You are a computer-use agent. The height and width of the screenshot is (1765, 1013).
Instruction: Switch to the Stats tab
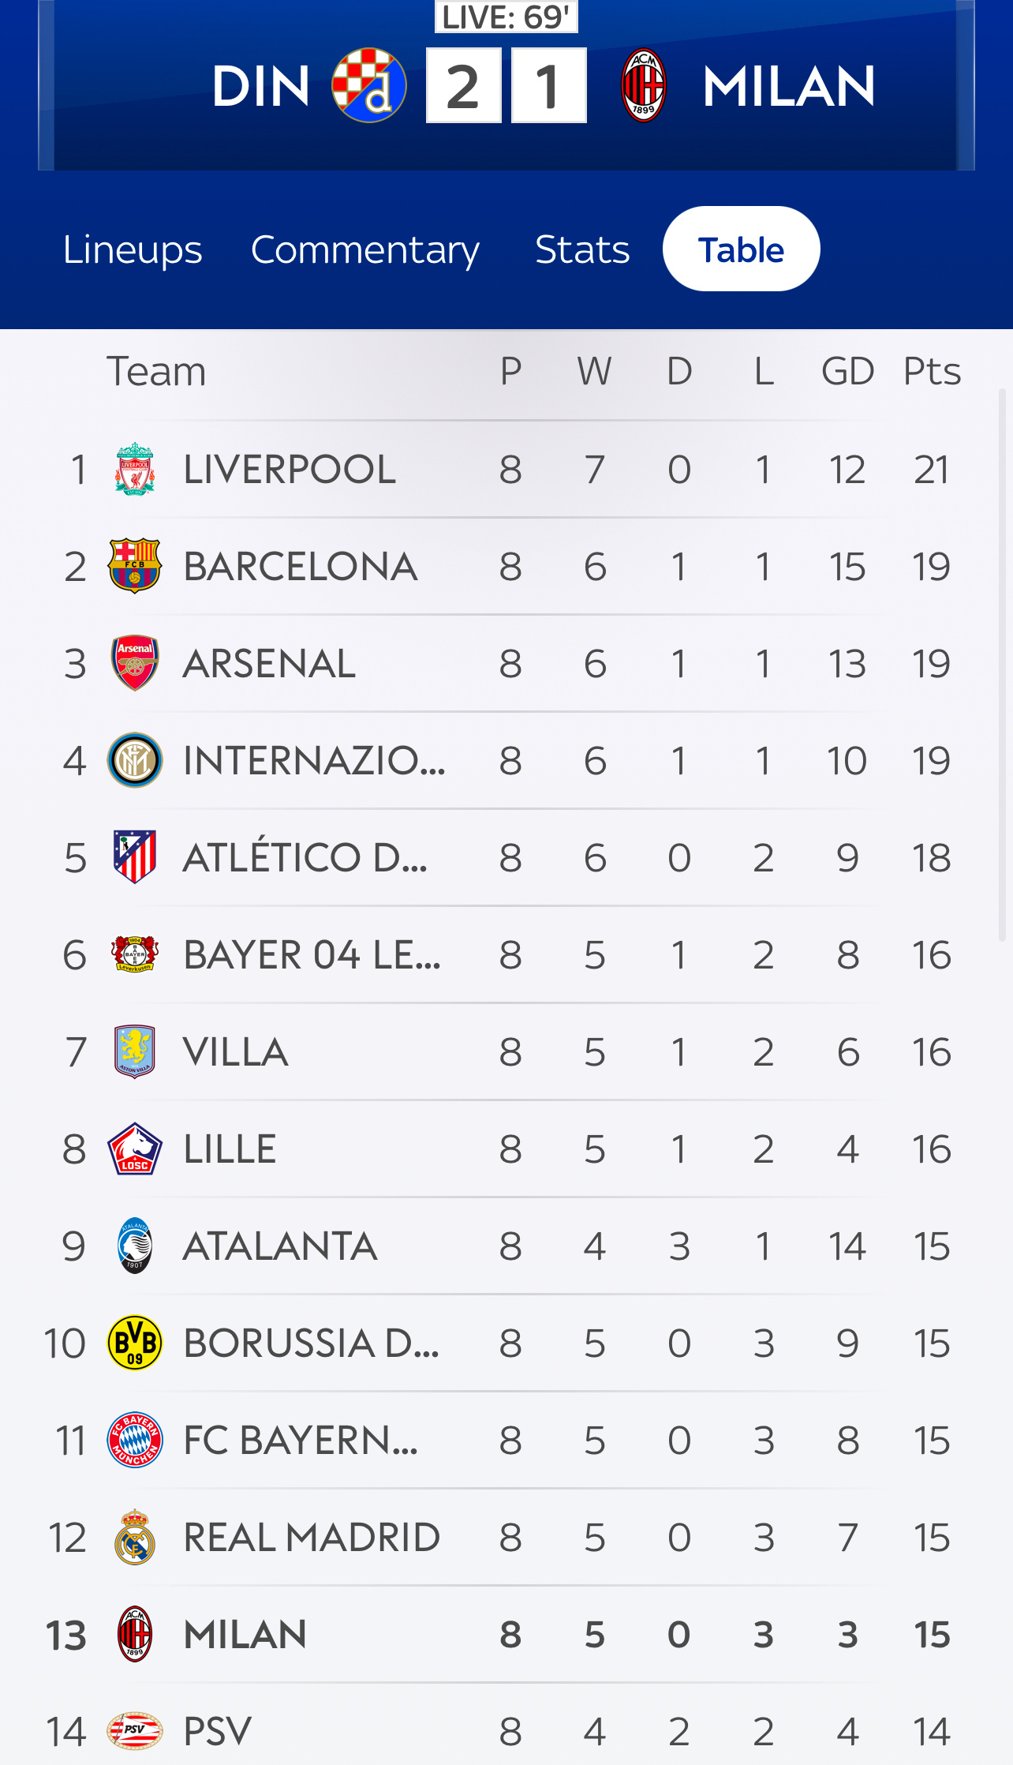click(582, 249)
